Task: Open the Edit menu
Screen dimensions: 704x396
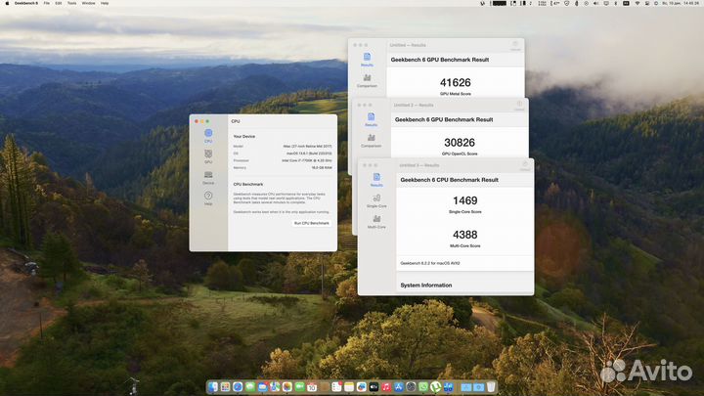Action: point(59,3)
